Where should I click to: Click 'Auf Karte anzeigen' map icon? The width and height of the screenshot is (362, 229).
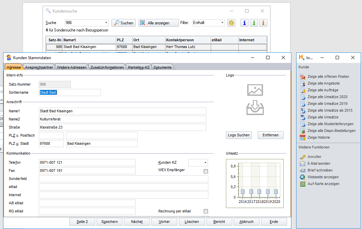tap(303, 184)
